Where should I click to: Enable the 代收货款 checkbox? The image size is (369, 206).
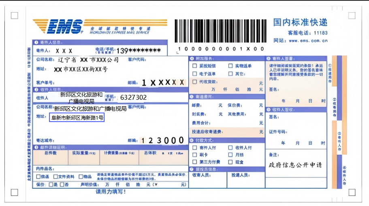click(194, 82)
